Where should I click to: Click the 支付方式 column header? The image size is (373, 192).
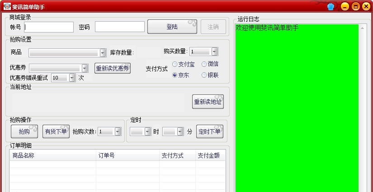click(x=178, y=156)
